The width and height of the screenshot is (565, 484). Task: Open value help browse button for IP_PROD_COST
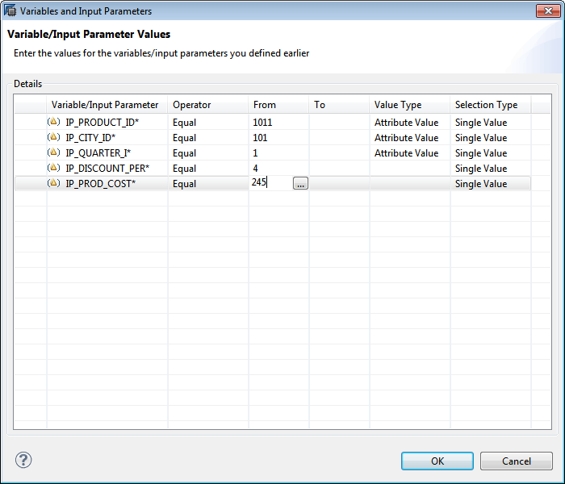click(300, 183)
